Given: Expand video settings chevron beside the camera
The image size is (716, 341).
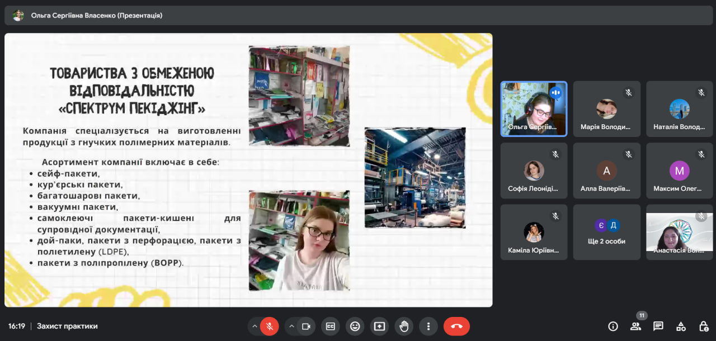Looking at the screenshot, I should 291,326.
